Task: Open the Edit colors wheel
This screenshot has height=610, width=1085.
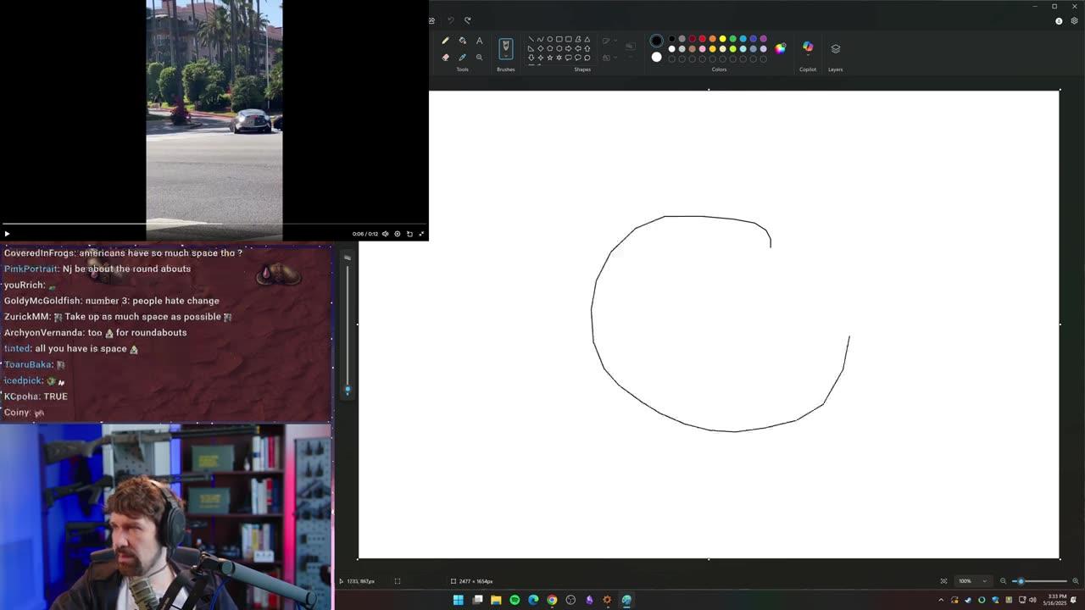Action: tap(780, 48)
